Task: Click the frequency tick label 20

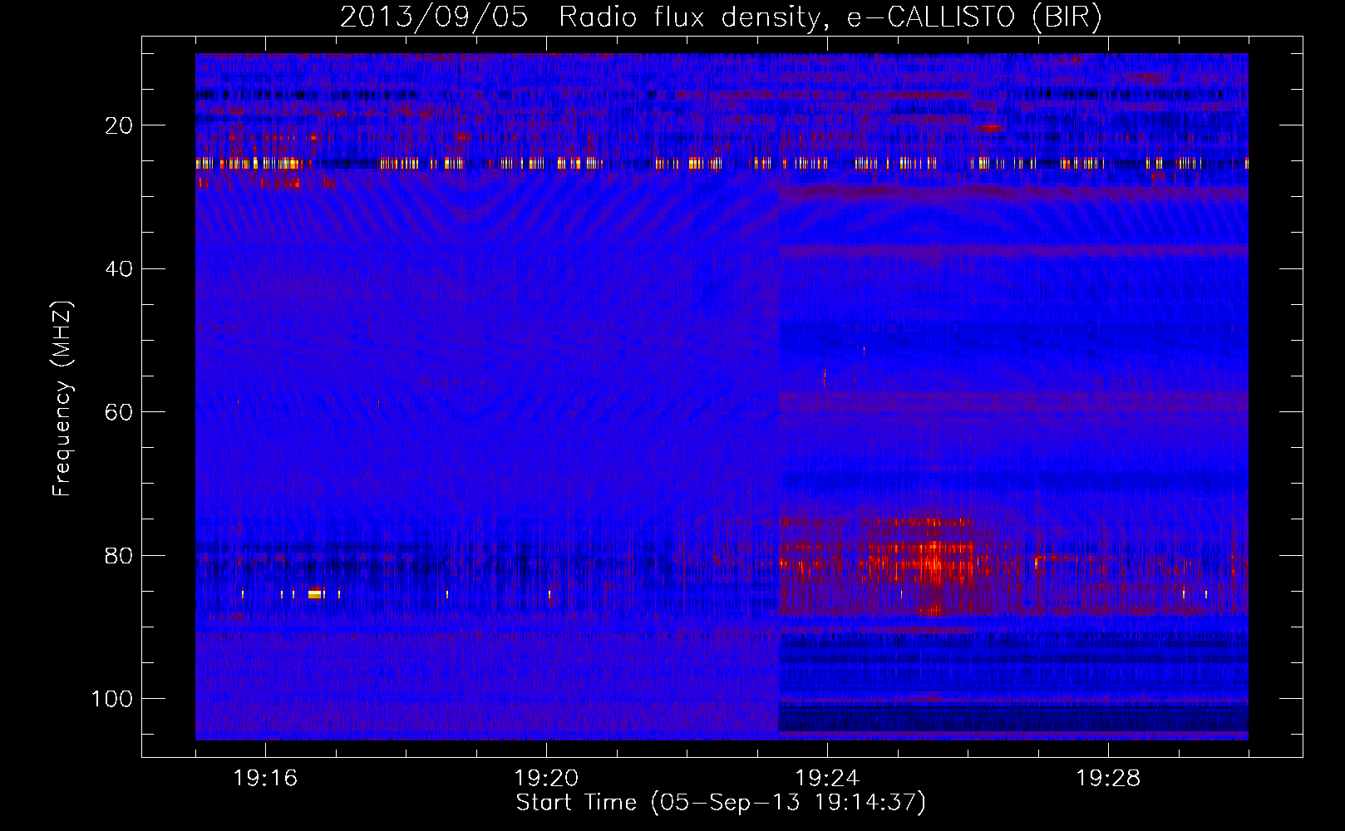Action: [x=120, y=125]
